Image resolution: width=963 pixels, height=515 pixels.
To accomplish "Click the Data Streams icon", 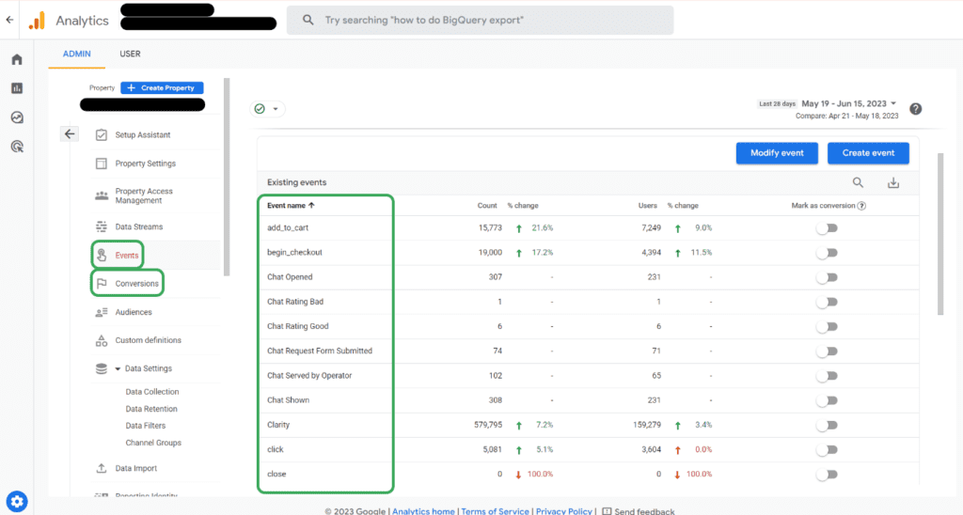I will (102, 226).
